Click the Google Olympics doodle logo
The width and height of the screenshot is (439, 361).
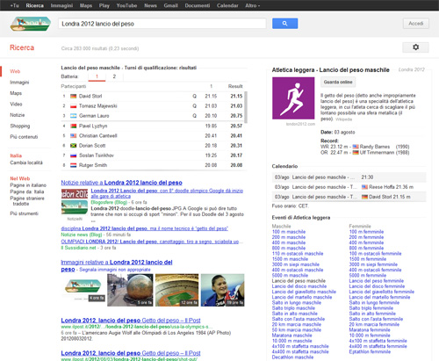(x=31, y=24)
